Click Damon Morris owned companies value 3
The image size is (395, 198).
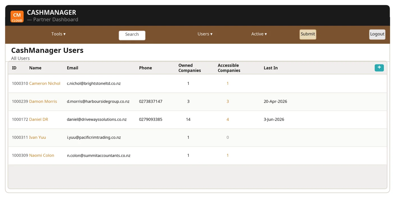[x=188, y=102]
